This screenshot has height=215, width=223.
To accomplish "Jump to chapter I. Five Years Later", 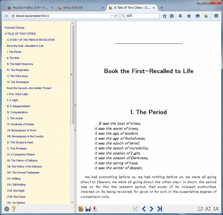I will click(18, 94).
